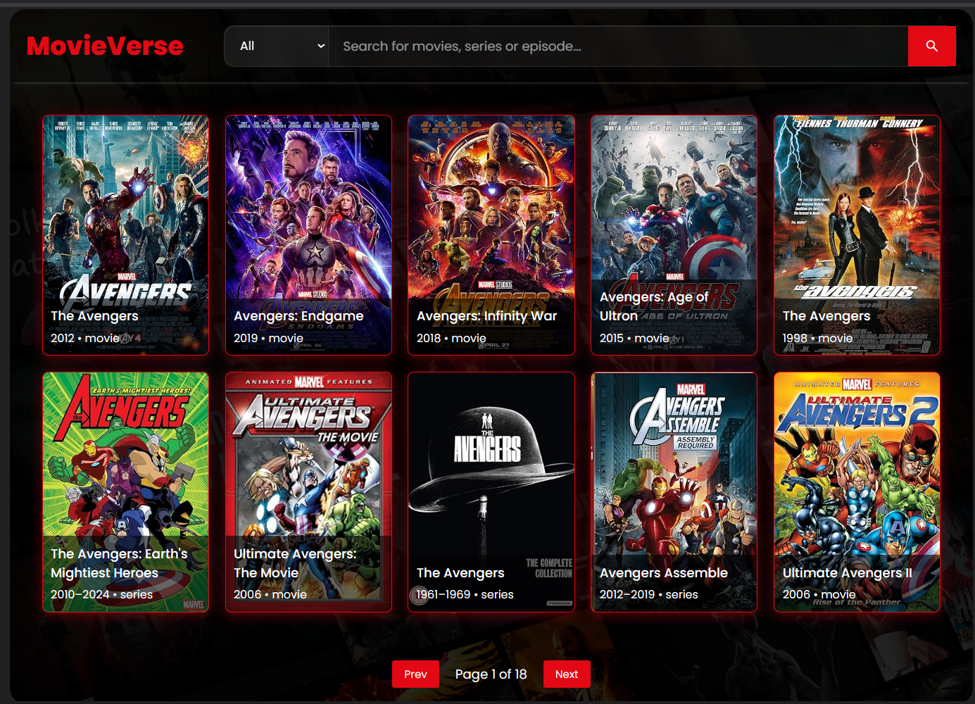Open The Avengers 1998 movie card
The image size is (975, 704).
pyautogui.click(x=857, y=235)
